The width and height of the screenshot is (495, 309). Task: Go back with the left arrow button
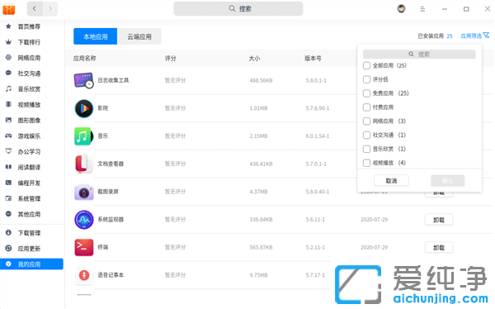tap(35, 8)
